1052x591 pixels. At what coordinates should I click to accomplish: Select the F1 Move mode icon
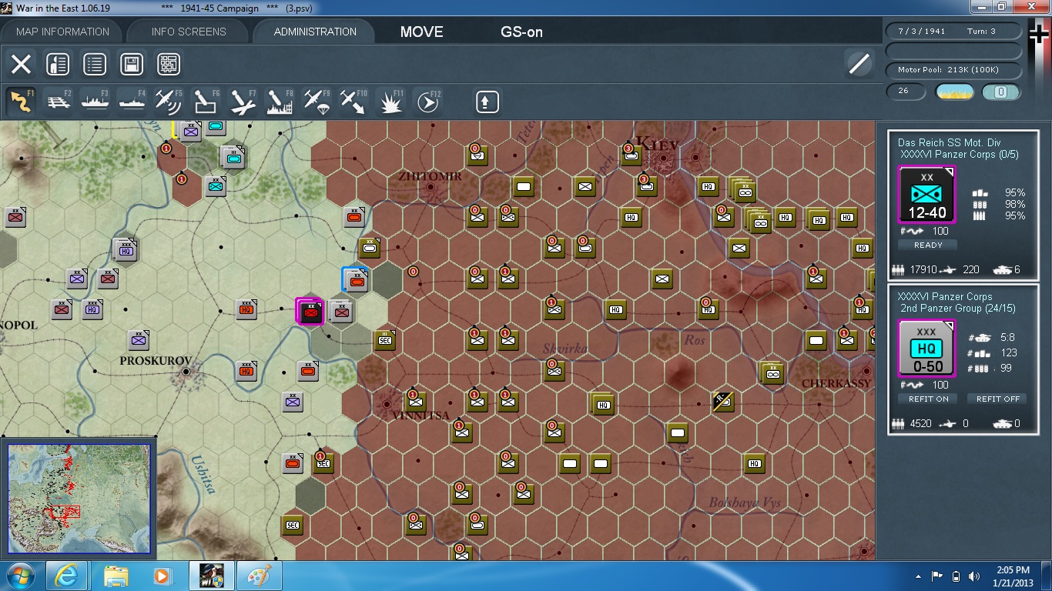click(22, 102)
